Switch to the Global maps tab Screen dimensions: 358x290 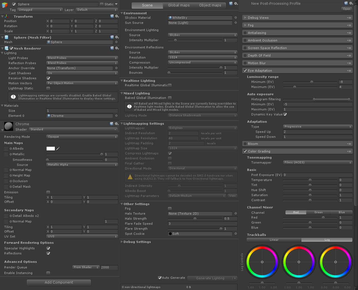179,5
